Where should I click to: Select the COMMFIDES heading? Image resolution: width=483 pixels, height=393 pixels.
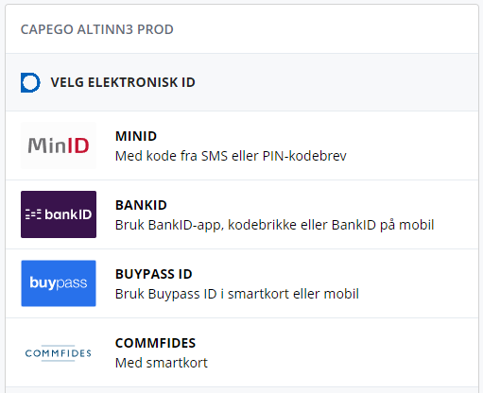point(155,343)
